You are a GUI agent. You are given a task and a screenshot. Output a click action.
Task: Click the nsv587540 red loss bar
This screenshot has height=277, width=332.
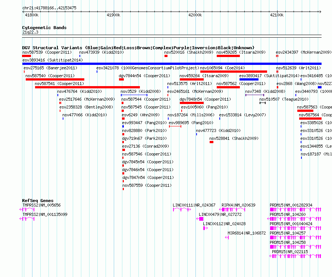[x=55, y=79]
